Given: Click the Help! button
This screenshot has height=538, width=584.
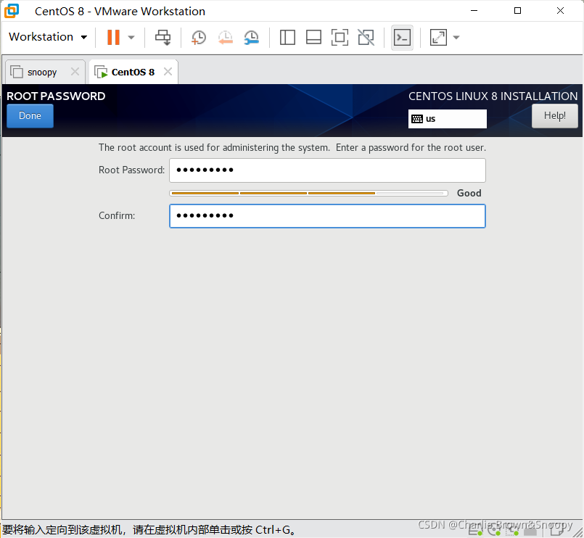Looking at the screenshot, I should (554, 116).
